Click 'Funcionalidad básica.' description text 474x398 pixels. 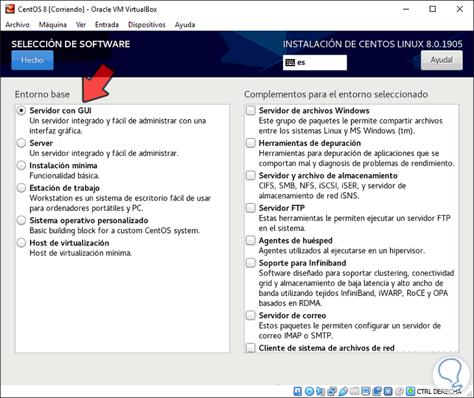coord(64,175)
